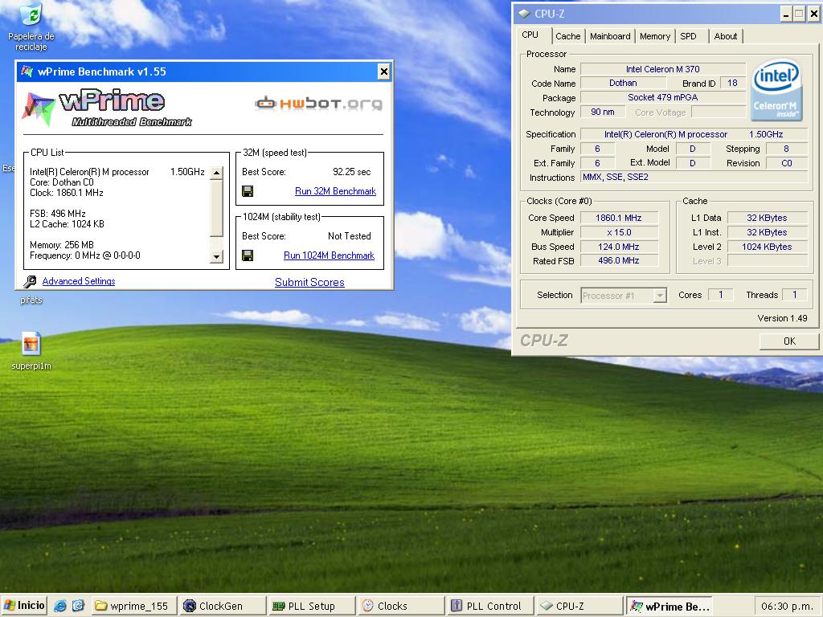Click the Instructions MMX, SSE, SSE2 field

694,178
